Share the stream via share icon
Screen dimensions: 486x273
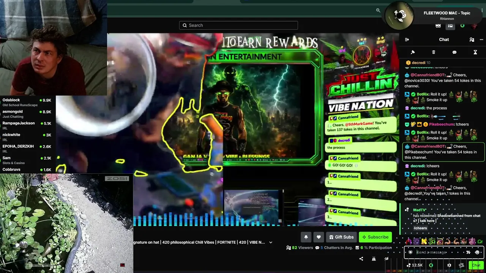click(361, 259)
